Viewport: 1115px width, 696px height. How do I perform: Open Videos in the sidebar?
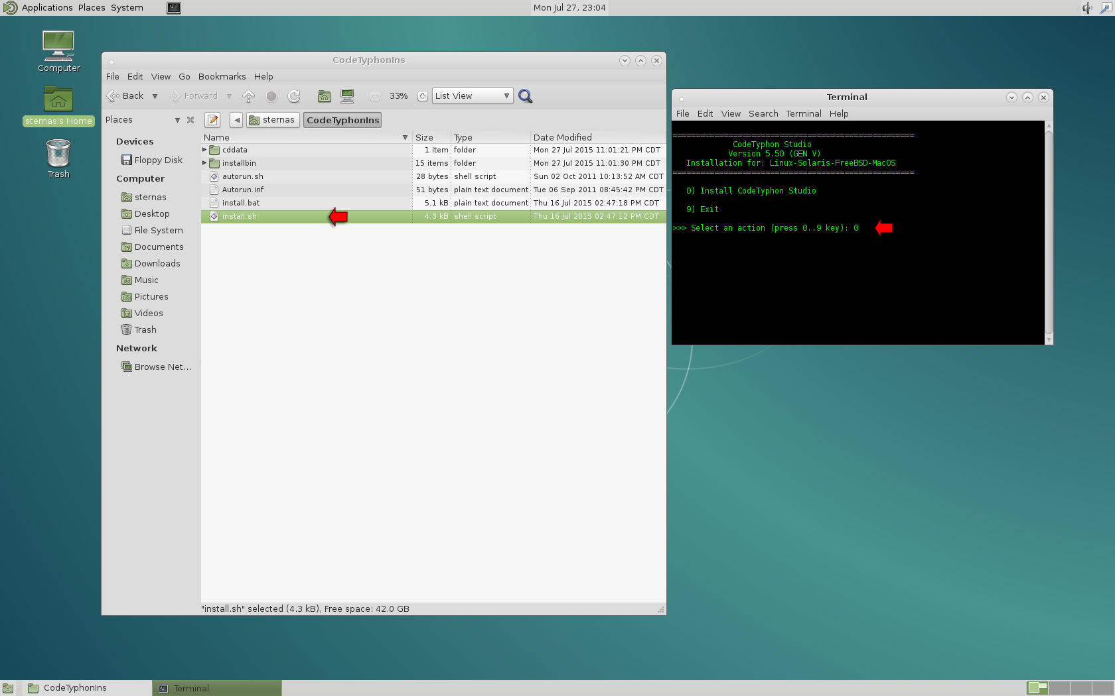[142, 313]
